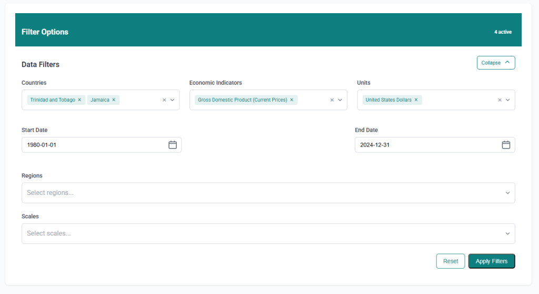Reset all filters
The image size is (539, 294).
tap(450, 261)
